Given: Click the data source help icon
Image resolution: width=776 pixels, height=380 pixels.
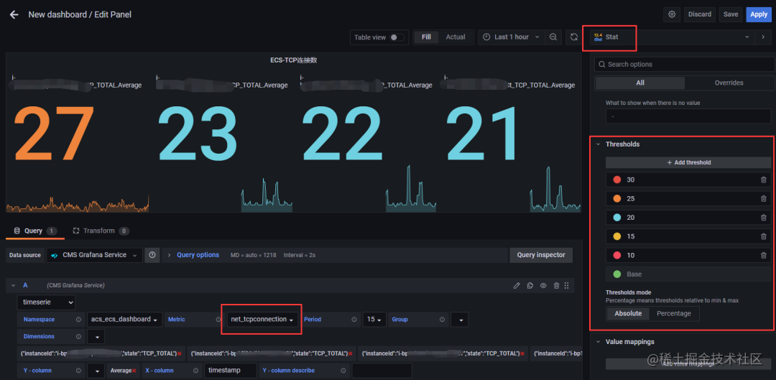Looking at the screenshot, I should pyautogui.click(x=152, y=255).
